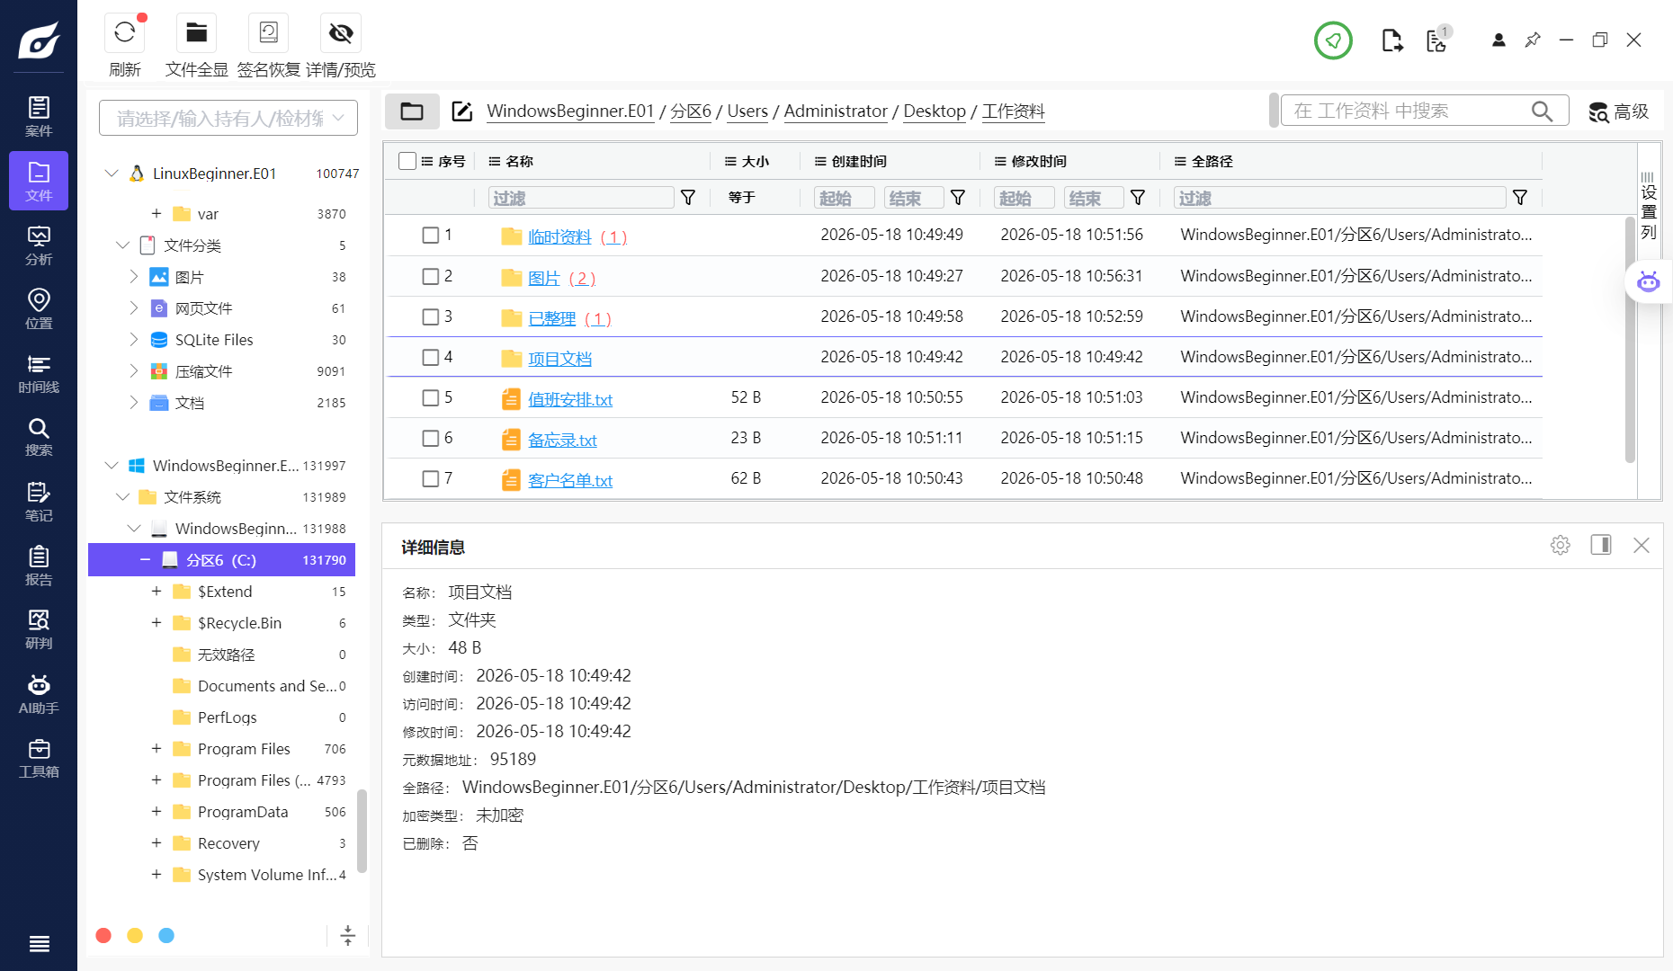Open the 时间线 sidebar section
Screen dimensions: 1673x971
pyautogui.click(x=39, y=373)
